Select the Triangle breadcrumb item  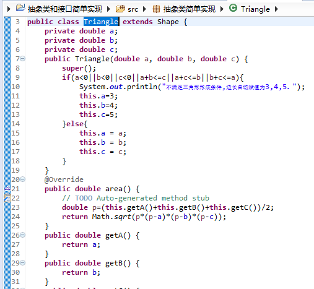point(255,9)
